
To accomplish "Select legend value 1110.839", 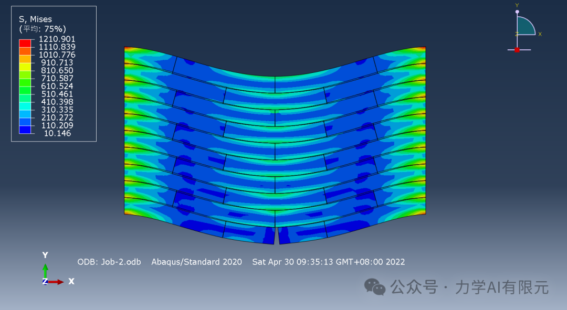I will (x=57, y=47).
